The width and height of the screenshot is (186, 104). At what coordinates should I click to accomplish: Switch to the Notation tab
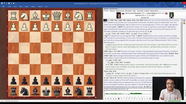(x=106, y=11)
